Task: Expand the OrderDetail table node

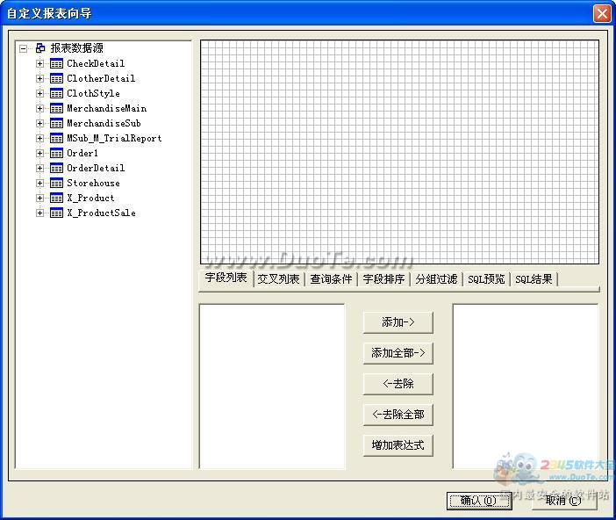Action: (x=39, y=168)
